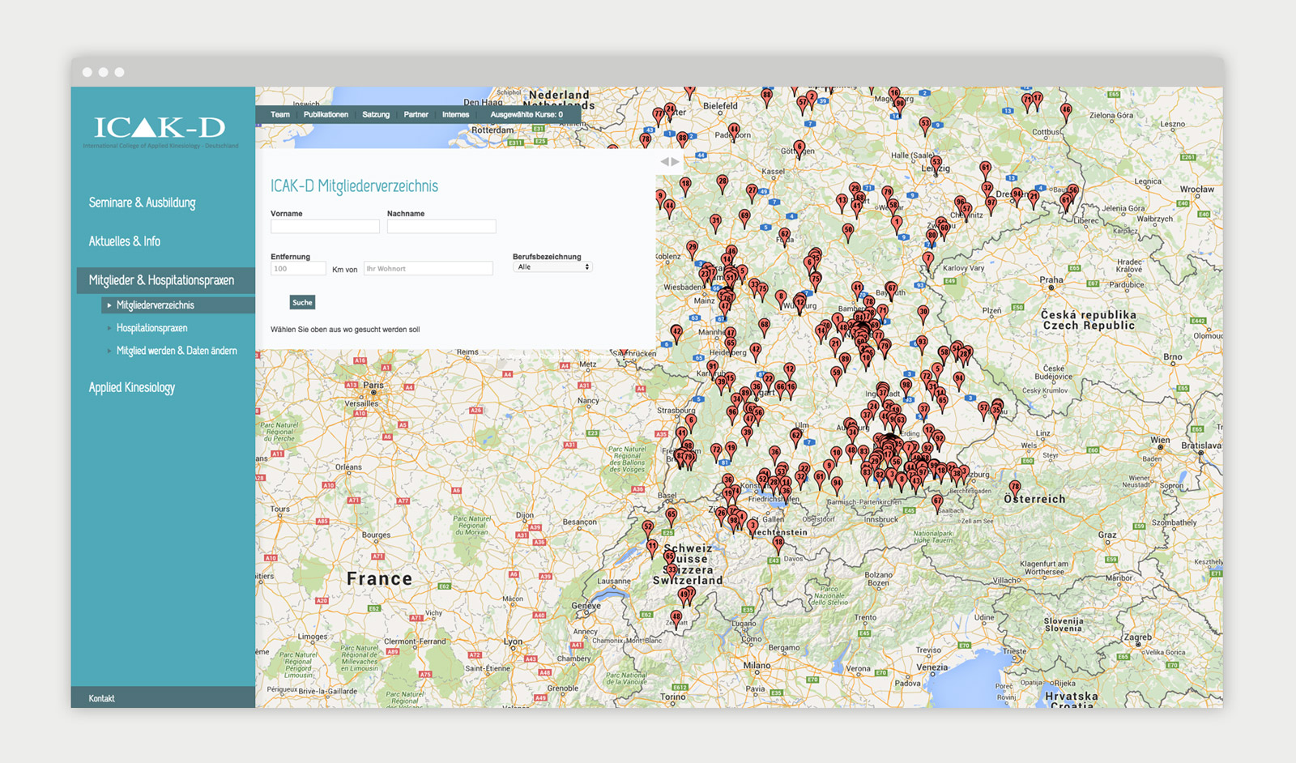The width and height of the screenshot is (1296, 763).
Task: Select map marker 78 beside the Österreich label
Action: pos(1015,488)
